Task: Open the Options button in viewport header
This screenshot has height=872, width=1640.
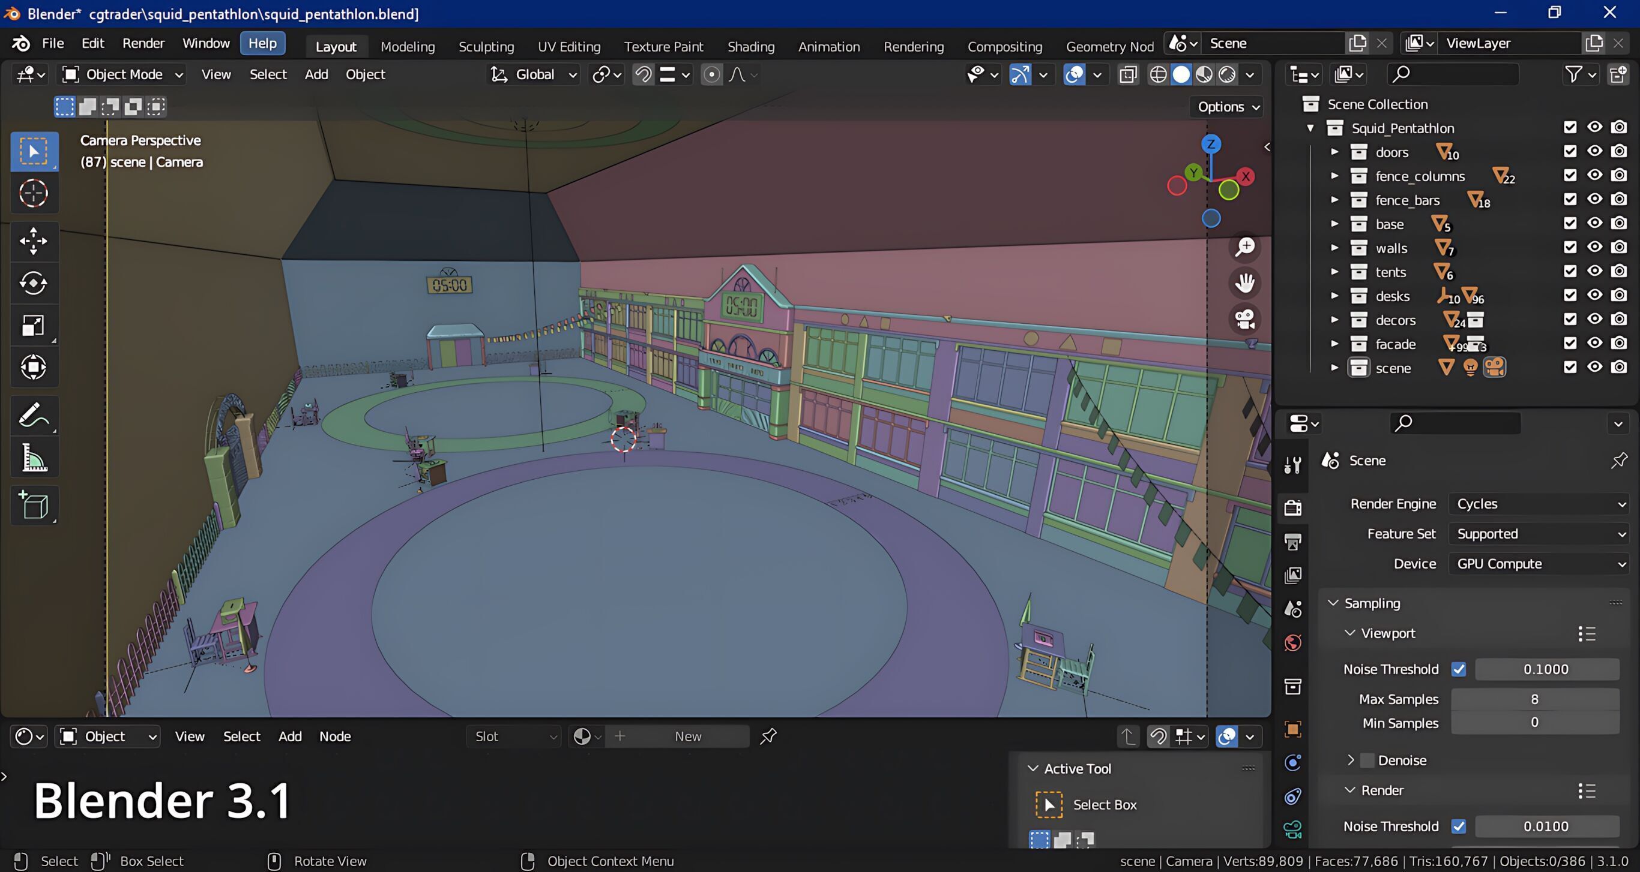Action: click(1228, 107)
